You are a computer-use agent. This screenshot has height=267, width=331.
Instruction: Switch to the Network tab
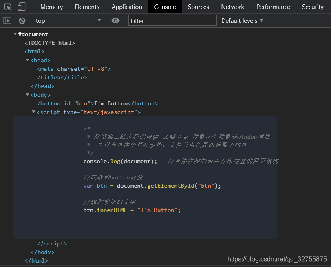[x=233, y=7]
